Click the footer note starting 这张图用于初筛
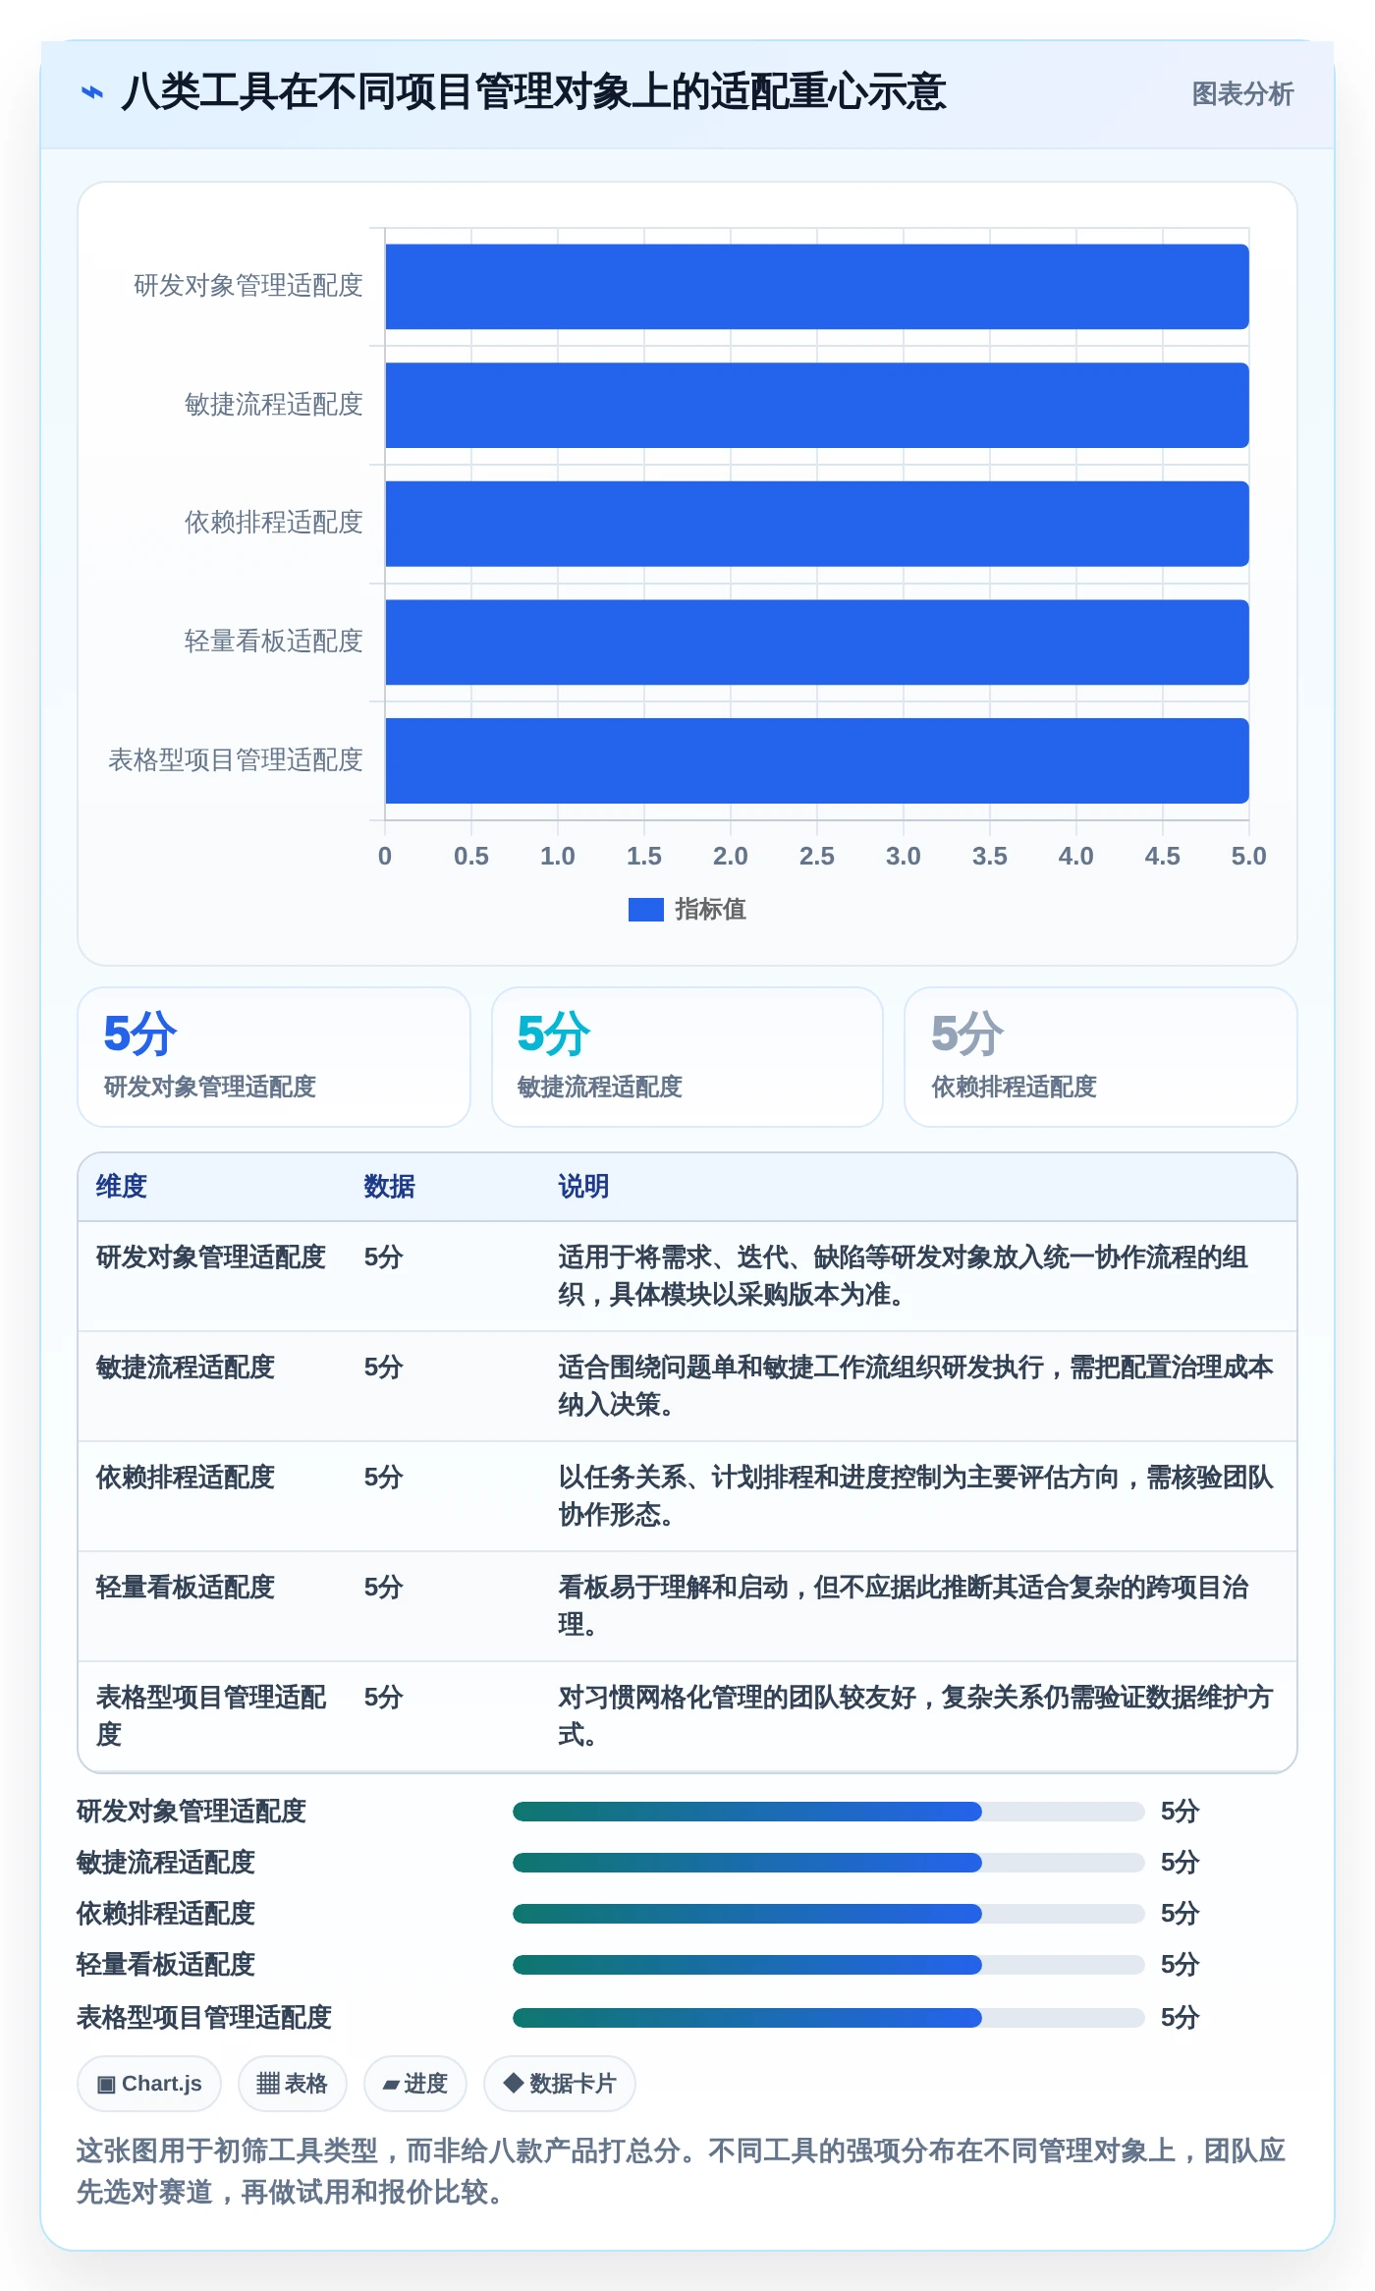This screenshot has height=2291, width=1375. point(682,2171)
